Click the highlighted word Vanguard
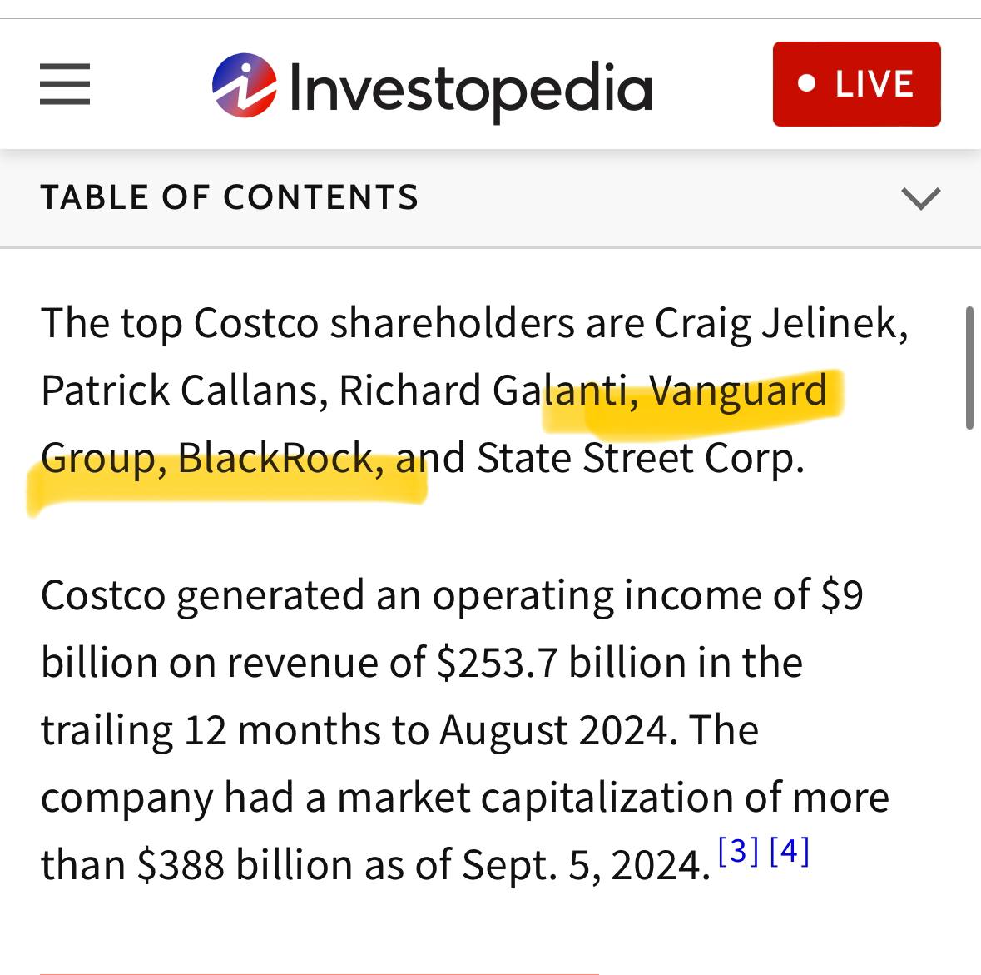This screenshot has width=981, height=975. pos(738,390)
